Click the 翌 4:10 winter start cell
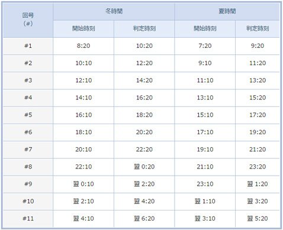The width and height of the screenshot is (283, 230). click(83, 219)
